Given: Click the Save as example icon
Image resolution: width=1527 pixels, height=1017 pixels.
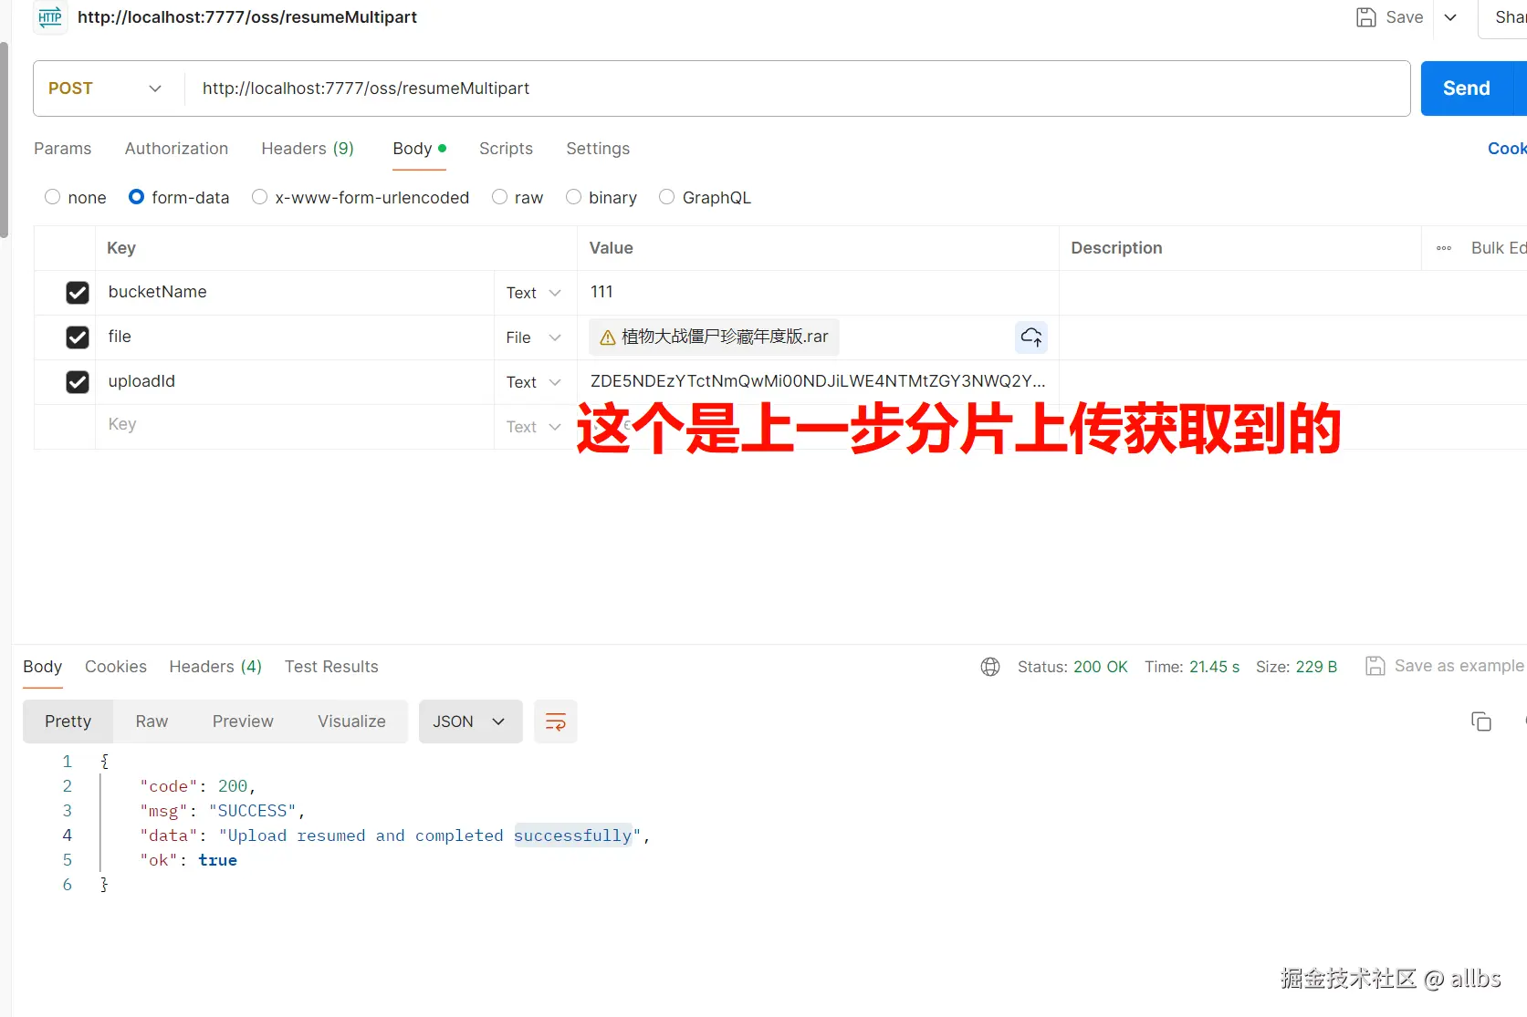Looking at the screenshot, I should click(1375, 666).
